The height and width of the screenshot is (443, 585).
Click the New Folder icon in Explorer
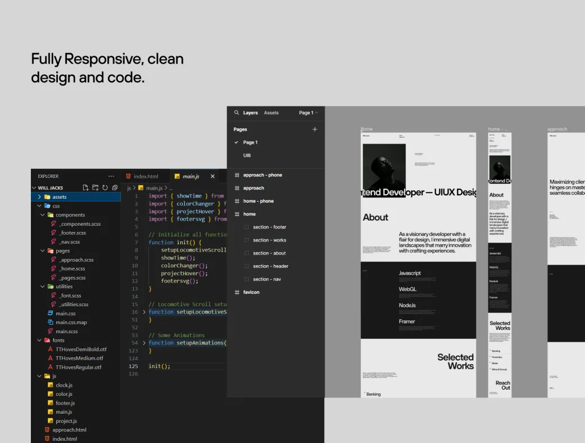click(95, 187)
